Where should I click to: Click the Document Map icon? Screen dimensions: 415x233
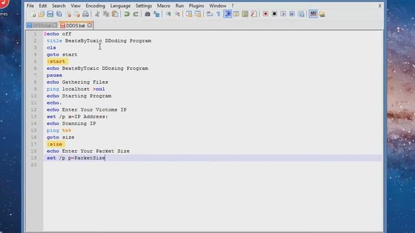tap(245, 14)
